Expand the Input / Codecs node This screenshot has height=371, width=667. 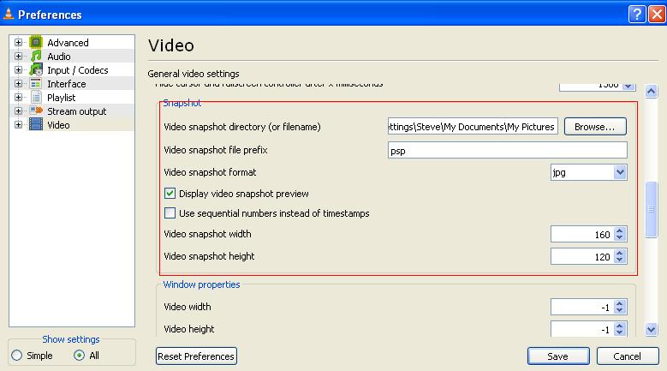pos(18,69)
